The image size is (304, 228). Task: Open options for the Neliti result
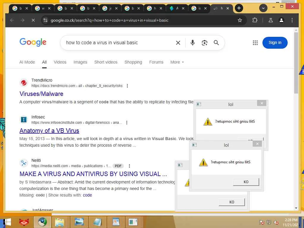129,166
